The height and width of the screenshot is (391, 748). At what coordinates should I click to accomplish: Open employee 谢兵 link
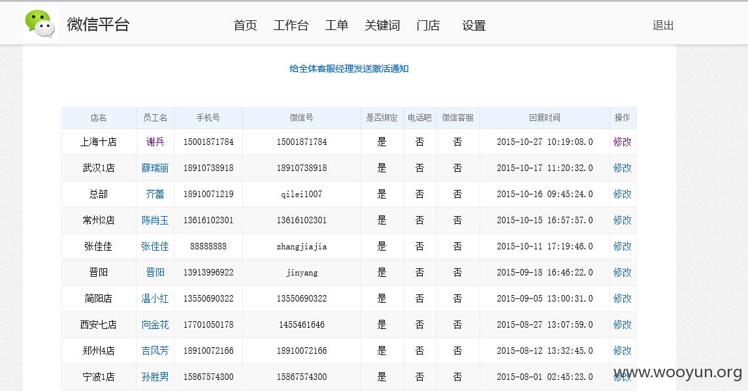pyautogui.click(x=155, y=142)
